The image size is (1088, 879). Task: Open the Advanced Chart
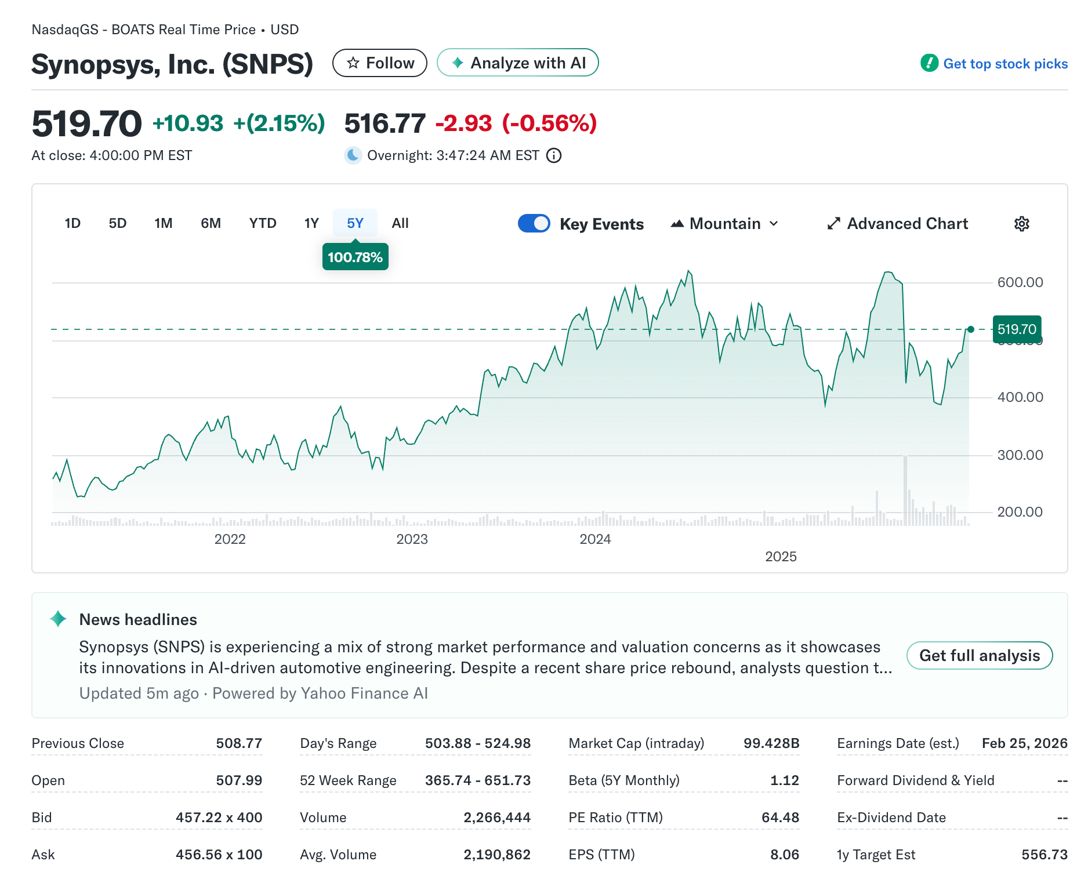(x=898, y=224)
